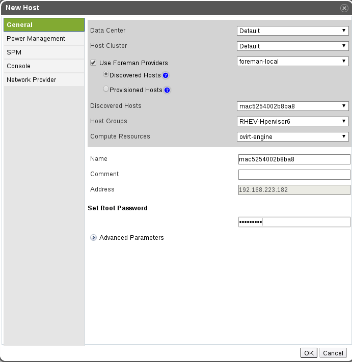Click the help icon beside Discovered Hosts

point(166,75)
